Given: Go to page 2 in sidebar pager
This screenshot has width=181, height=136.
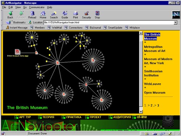Looking at the screenshot, I should [x=151, y=105].
